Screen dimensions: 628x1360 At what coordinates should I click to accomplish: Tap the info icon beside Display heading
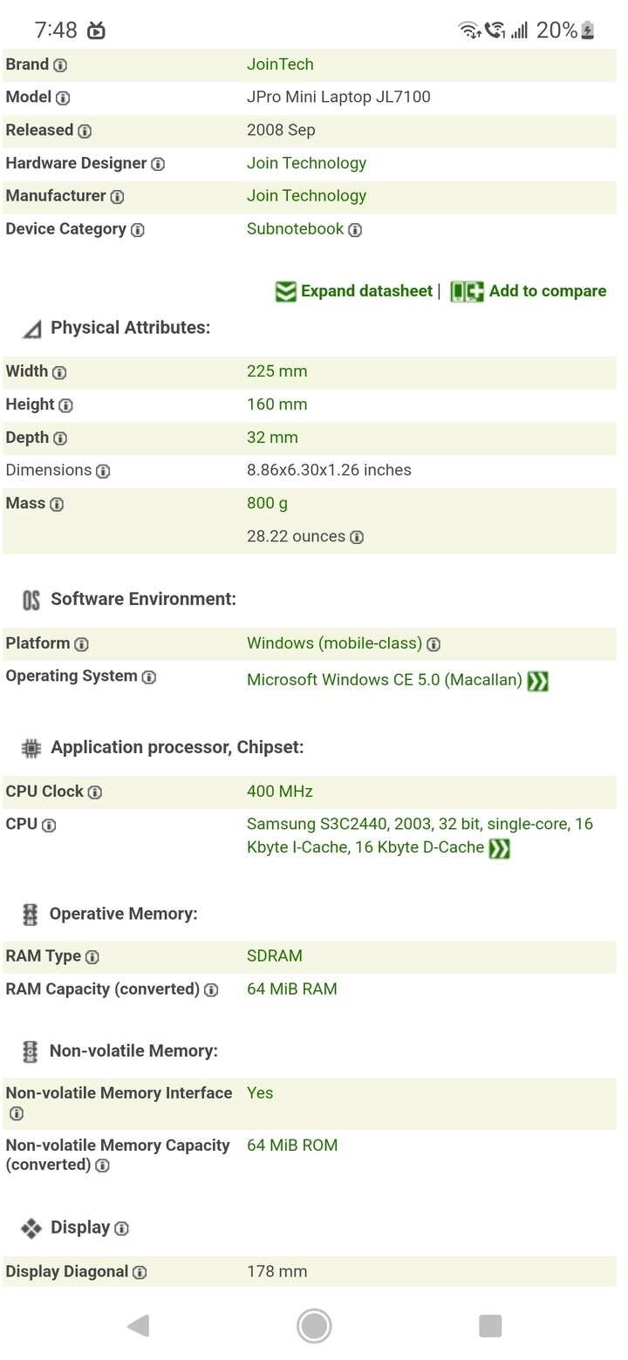click(122, 1228)
